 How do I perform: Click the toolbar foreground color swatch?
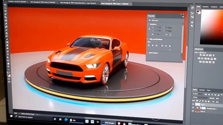click(8, 74)
